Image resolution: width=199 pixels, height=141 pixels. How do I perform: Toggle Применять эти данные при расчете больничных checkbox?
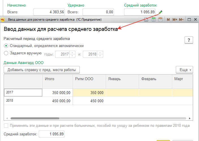tap(6, 126)
